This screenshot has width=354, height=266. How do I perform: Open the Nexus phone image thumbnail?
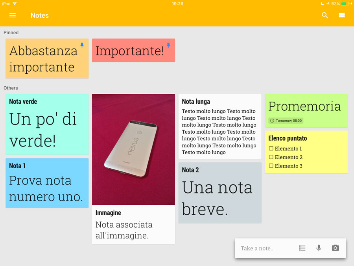point(133,149)
